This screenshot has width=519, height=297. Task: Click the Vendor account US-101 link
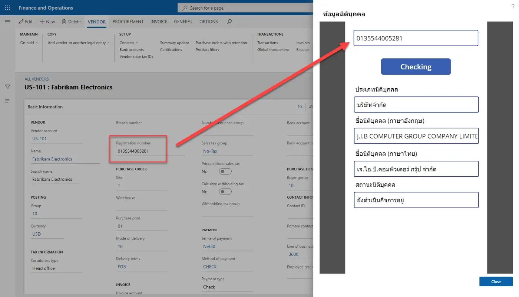click(x=40, y=139)
